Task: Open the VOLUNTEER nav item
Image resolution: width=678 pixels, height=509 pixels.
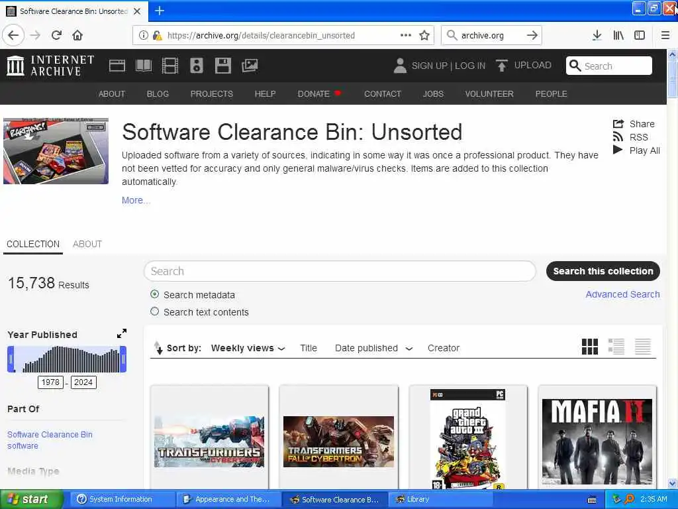Action: point(489,94)
